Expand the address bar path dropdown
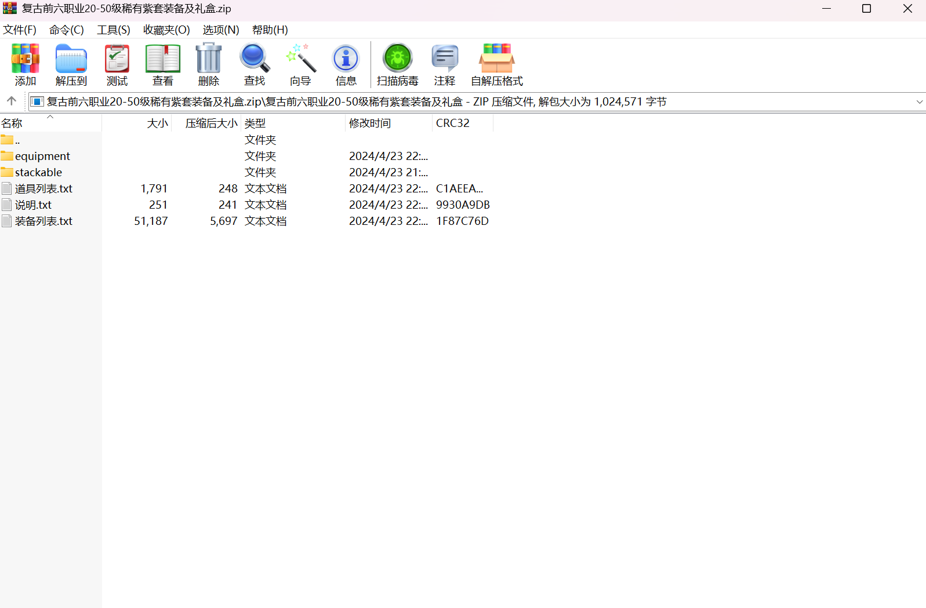 [x=919, y=101]
